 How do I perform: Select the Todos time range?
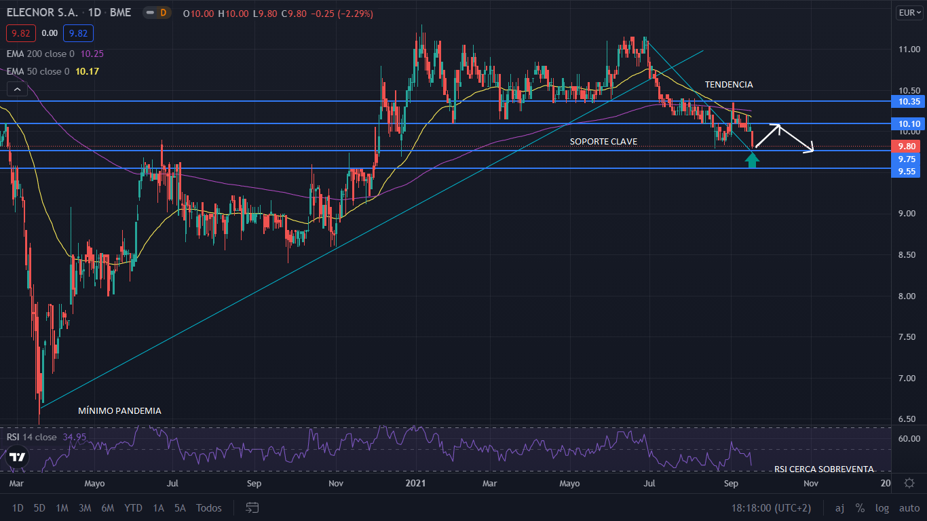pos(208,507)
